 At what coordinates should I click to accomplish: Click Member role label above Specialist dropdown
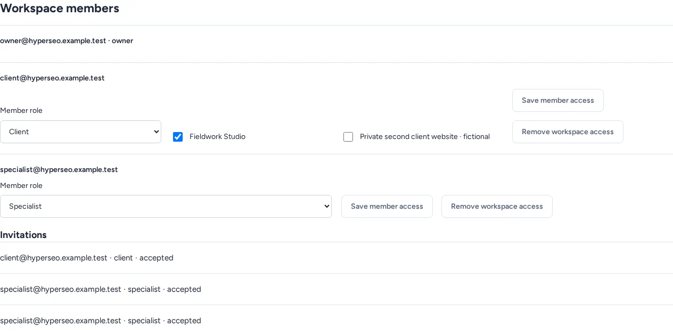(21, 185)
